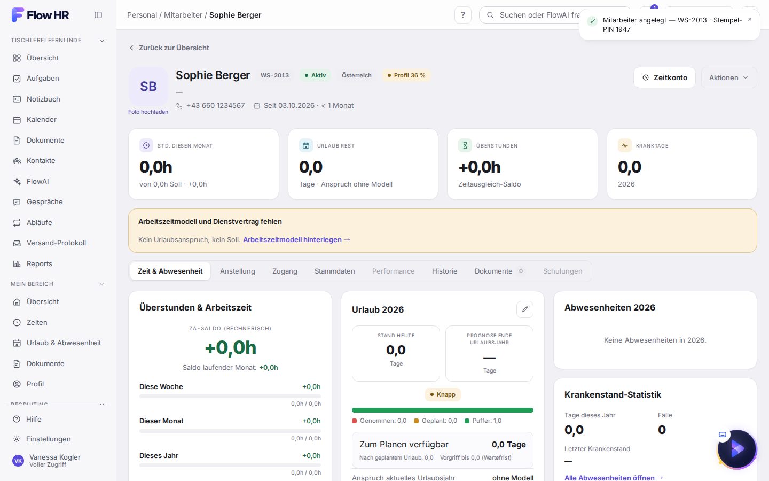Open the floating FlowAI assistant button
769x481 pixels.
(737, 449)
